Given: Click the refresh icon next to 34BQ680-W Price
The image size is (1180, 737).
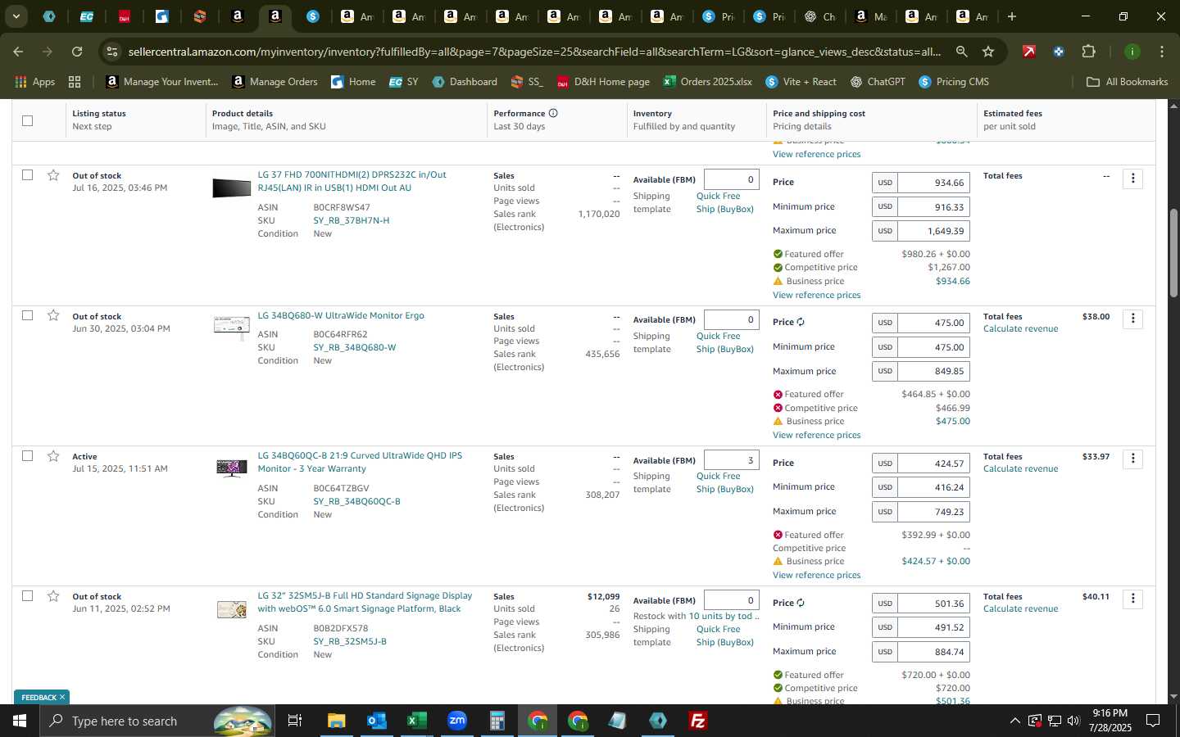Looking at the screenshot, I should 801,322.
